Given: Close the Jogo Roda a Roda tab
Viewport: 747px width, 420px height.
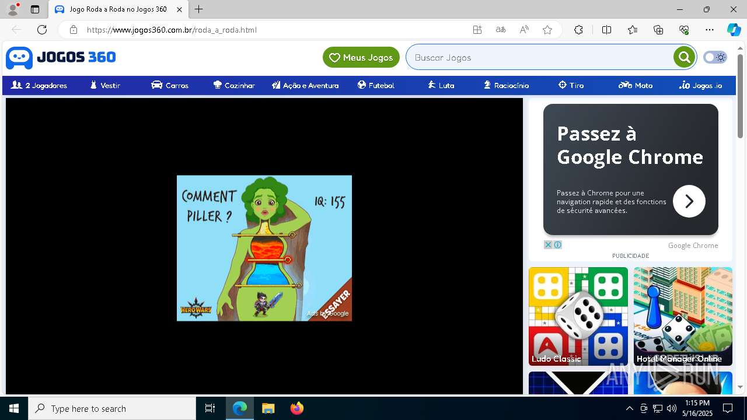Looking at the screenshot, I should pyautogui.click(x=180, y=9).
